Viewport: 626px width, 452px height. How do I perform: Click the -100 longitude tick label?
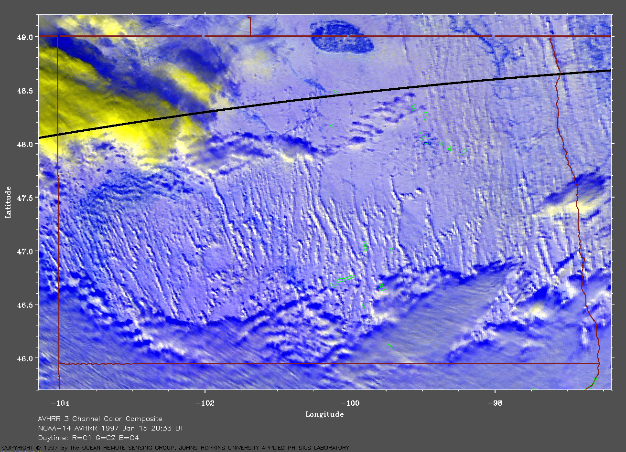point(350,403)
